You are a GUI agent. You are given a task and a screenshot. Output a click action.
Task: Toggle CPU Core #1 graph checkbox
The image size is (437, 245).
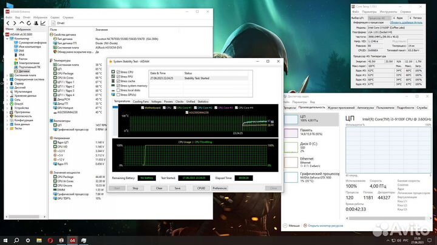pos(175,108)
